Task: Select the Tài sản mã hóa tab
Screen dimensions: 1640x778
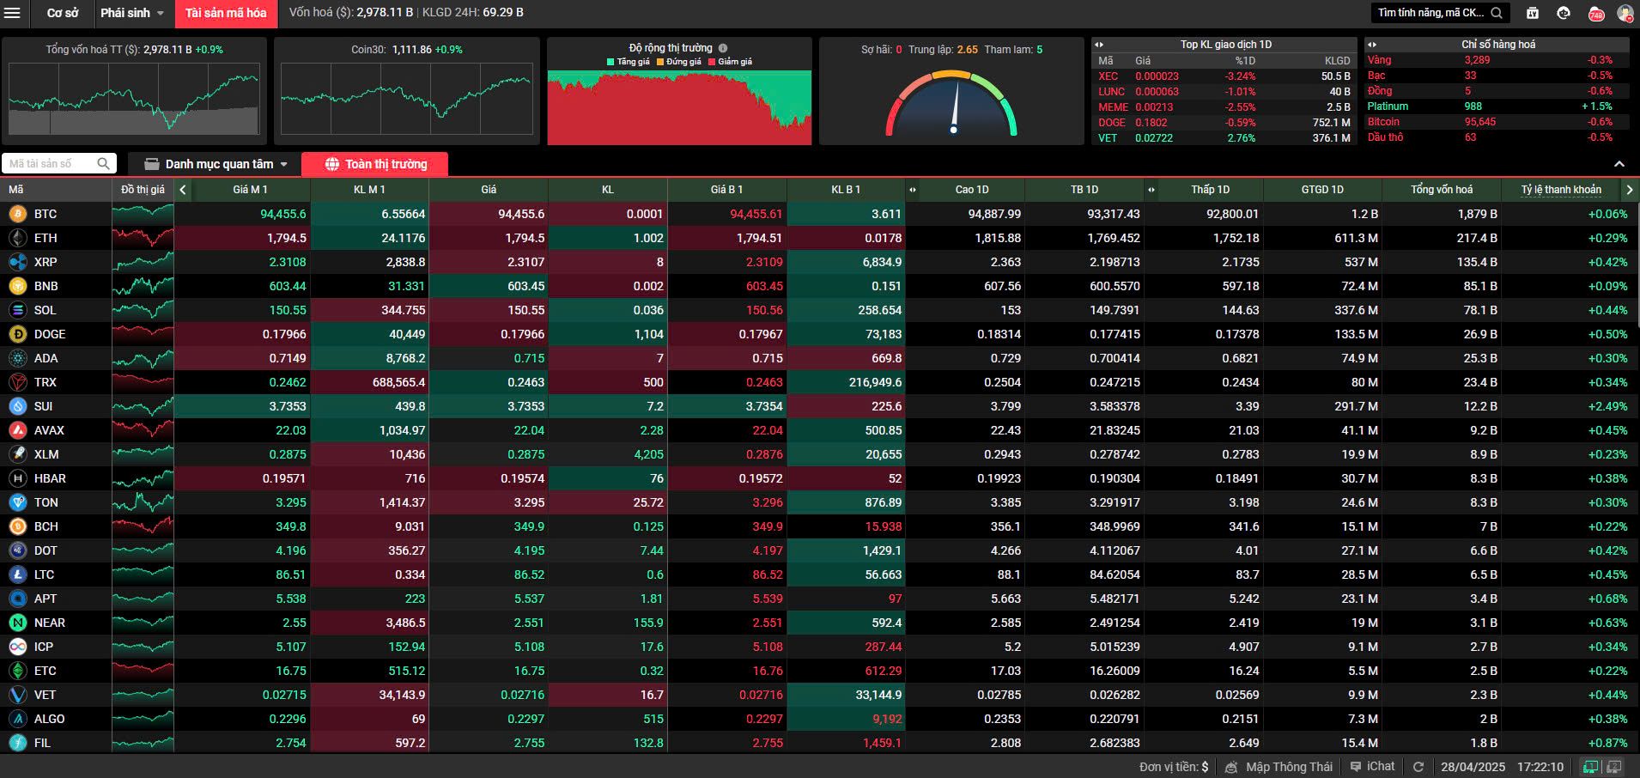Action: tap(226, 13)
